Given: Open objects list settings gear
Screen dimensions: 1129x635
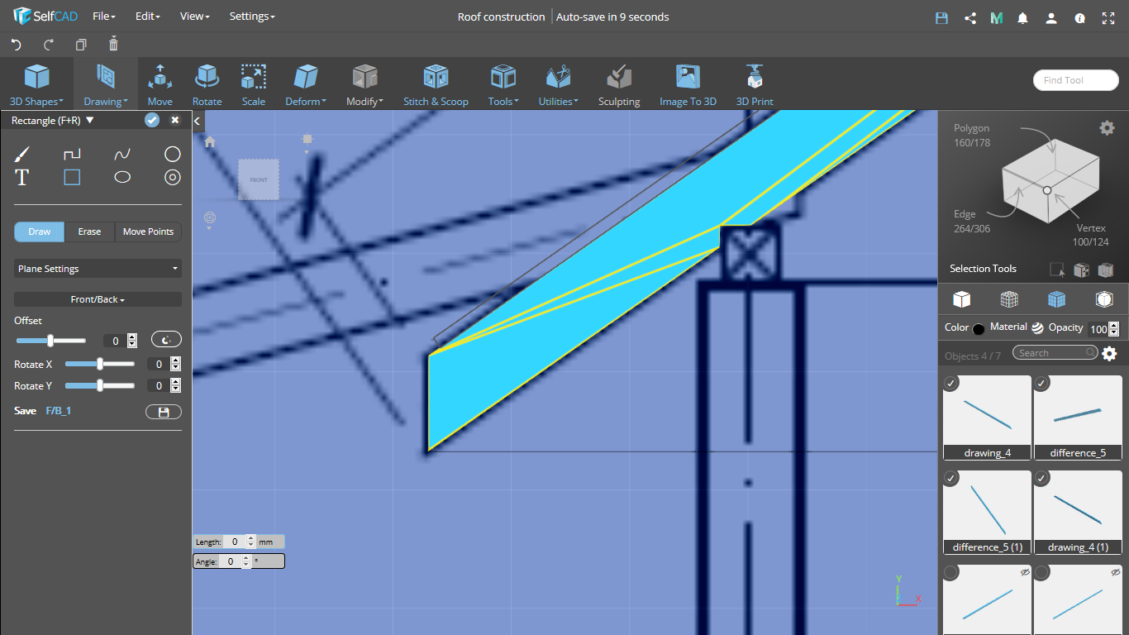Looking at the screenshot, I should (x=1109, y=354).
